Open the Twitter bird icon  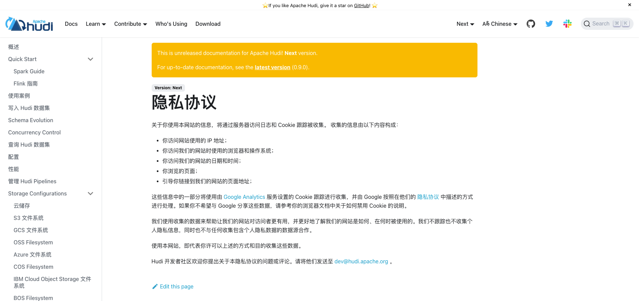pyautogui.click(x=549, y=24)
